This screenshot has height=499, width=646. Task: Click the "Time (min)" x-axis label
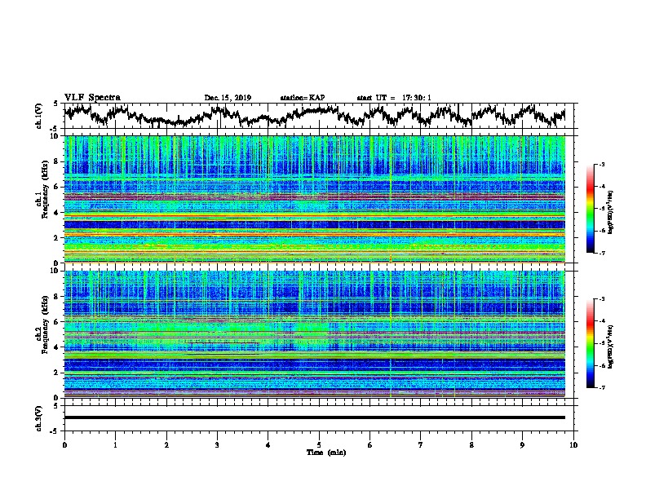326,453
